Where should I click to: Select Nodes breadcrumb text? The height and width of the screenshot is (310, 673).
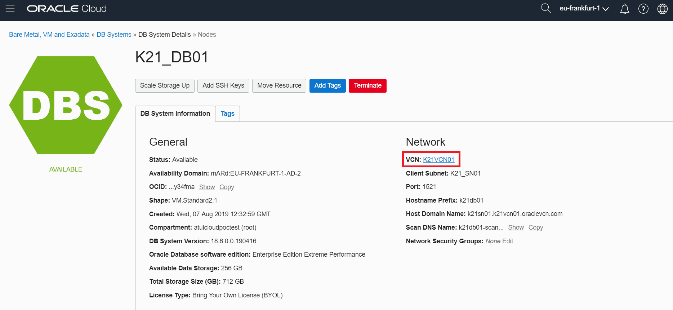tap(207, 35)
